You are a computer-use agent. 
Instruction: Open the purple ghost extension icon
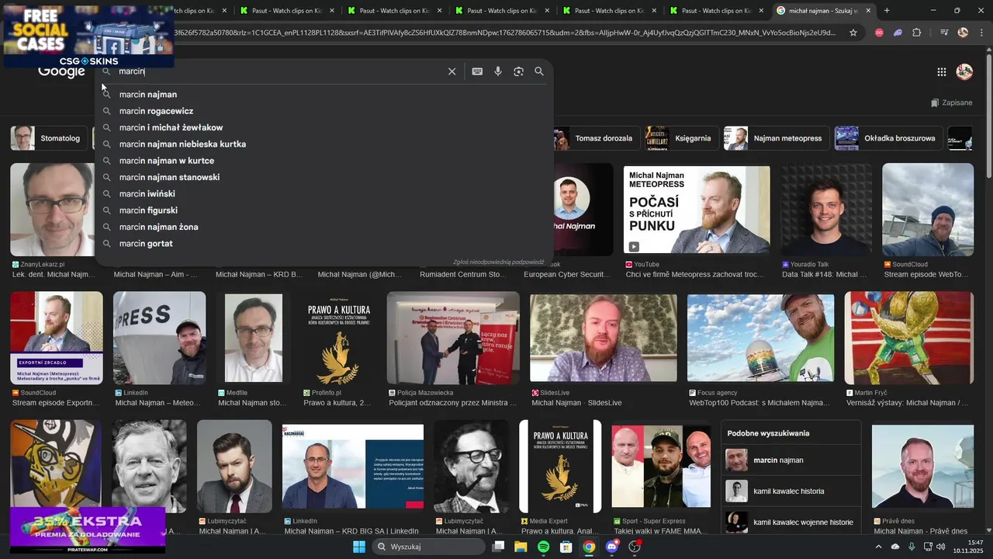[x=898, y=33]
